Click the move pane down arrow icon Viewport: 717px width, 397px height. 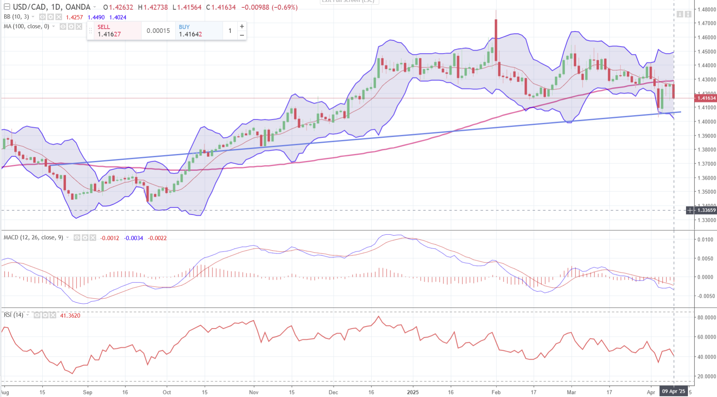(x=680, y=14)
